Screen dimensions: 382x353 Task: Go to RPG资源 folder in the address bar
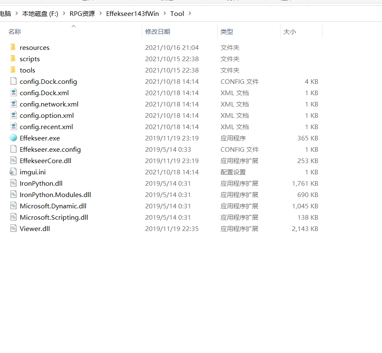tap(82, 14)
